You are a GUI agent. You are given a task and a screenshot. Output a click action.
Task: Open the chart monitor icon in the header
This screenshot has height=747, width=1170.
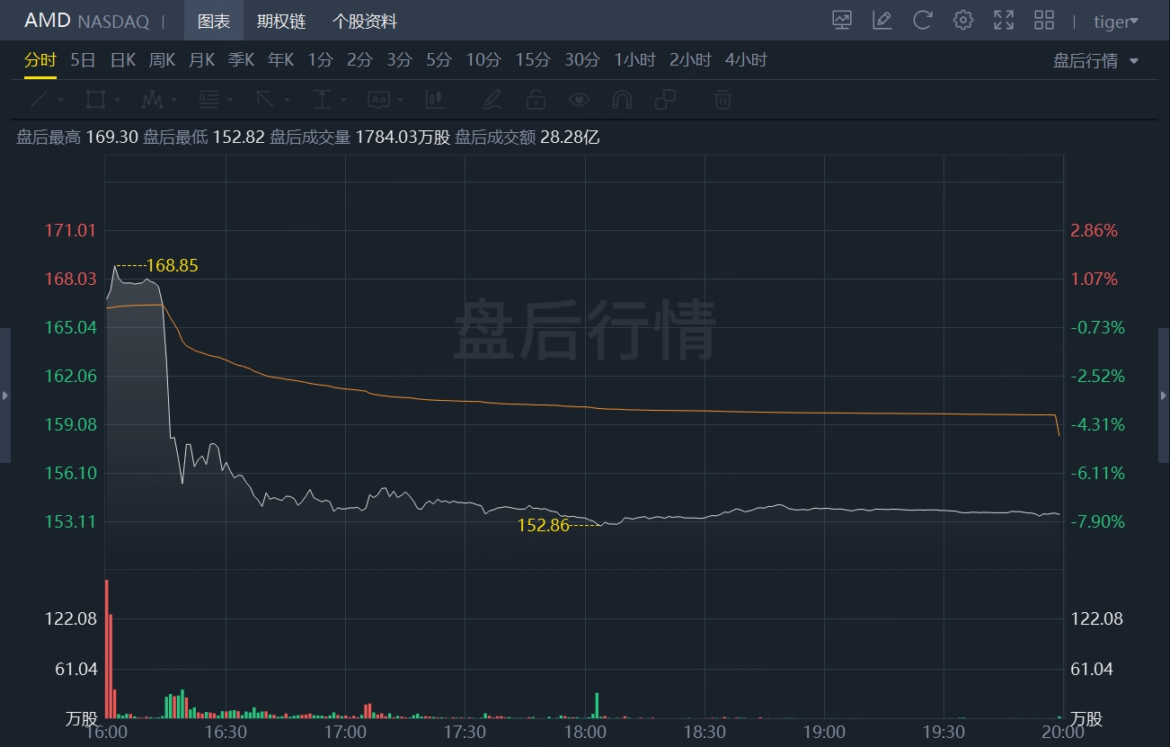(x=842, y=21)
